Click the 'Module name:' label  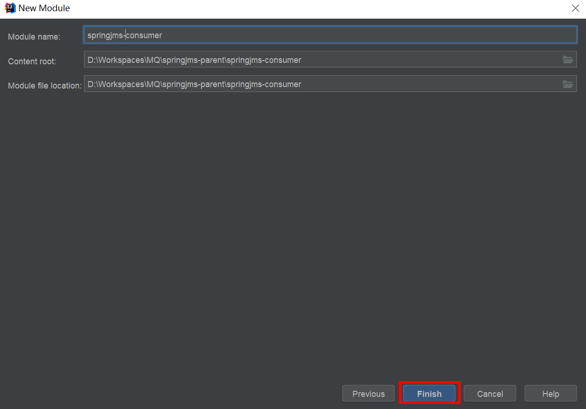[x=34, y=36]
